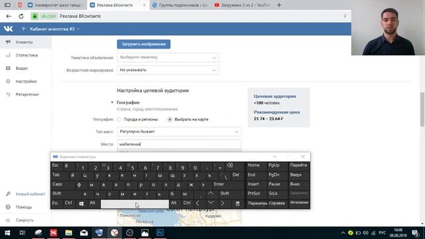Open notification center icon
Screen dimensions: 425x239
(x=415, y=233)
